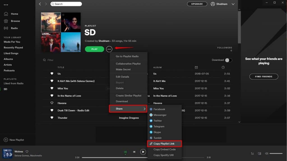Click the plus icon for New Playlist
The height and width of the screenshot is (161, 287).
click(x=6, y=140)
